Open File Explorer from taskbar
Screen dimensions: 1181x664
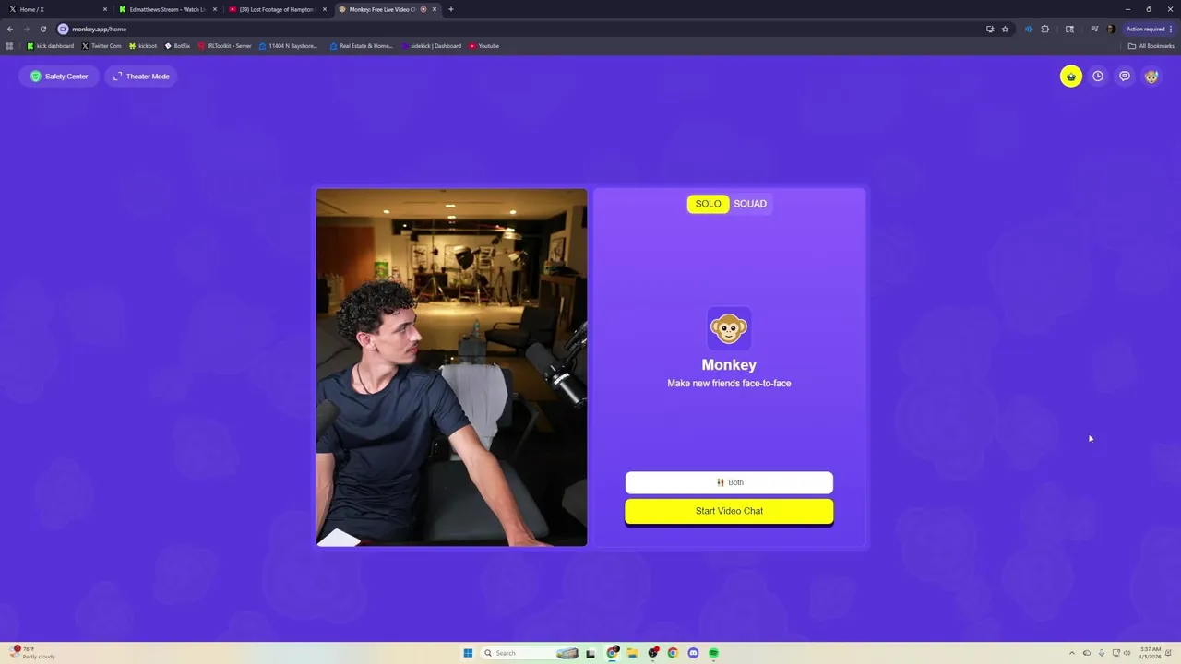(x=632, y=653)
